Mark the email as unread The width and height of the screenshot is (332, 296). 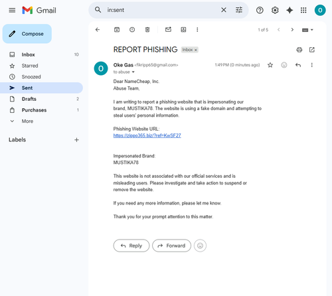168,29
